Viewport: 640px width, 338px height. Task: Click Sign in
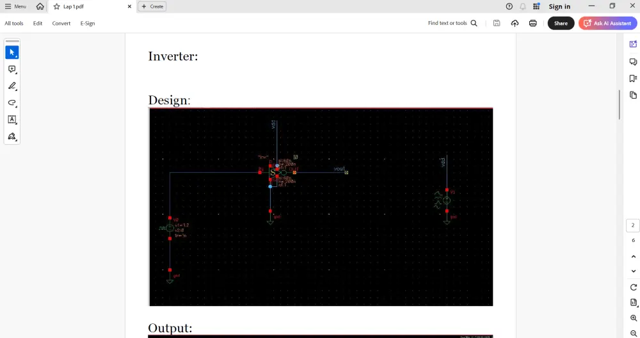(559, 6)
